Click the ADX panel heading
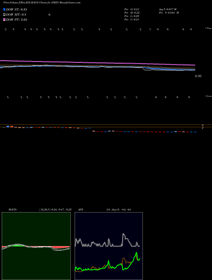This screenshot has width=212, height=280. coord(81,210)
